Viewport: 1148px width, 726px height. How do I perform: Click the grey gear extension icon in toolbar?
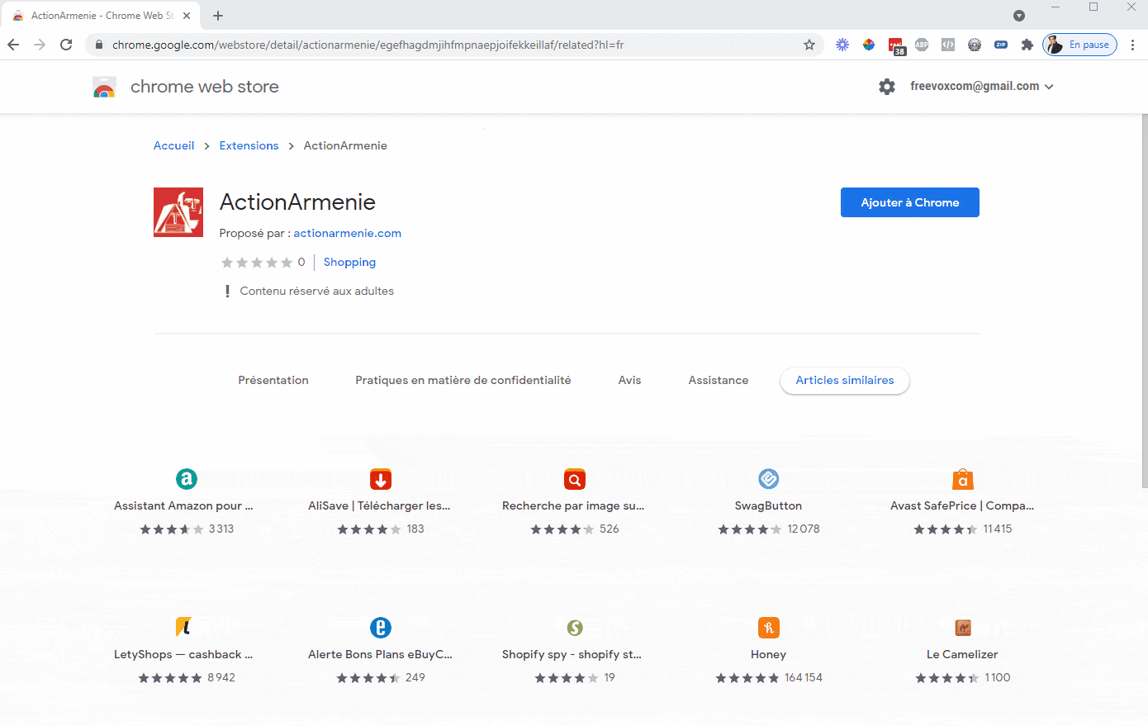[975, 45]
